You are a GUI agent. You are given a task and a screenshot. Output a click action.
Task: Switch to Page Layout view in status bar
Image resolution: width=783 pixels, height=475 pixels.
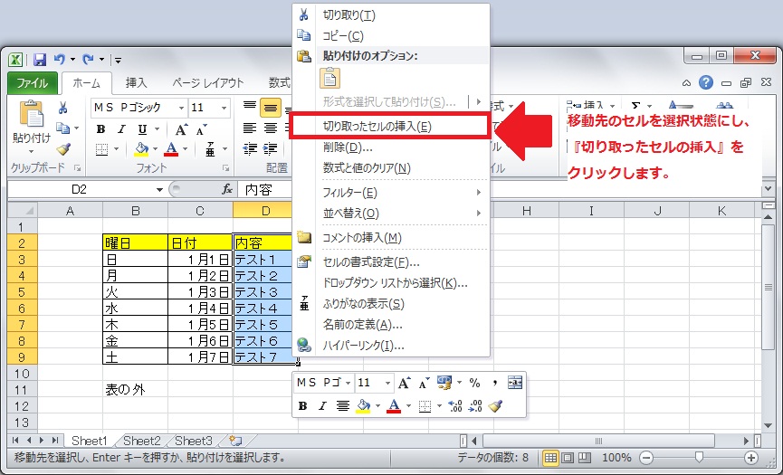pyautogui.click(x=568, y=457)
